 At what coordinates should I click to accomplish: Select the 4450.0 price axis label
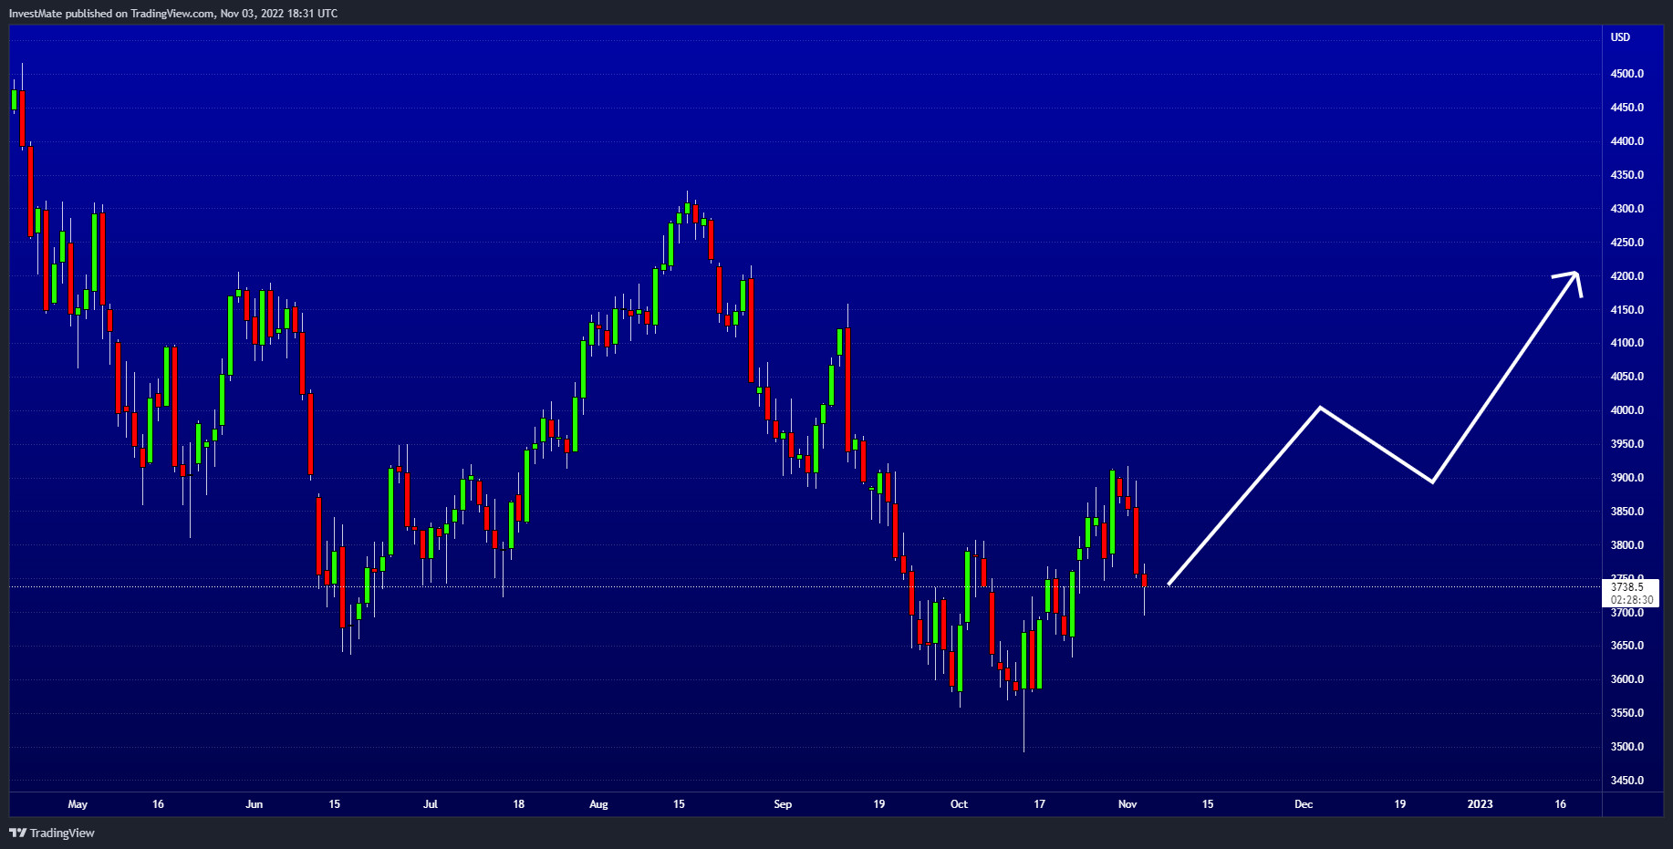point(1627,108)
